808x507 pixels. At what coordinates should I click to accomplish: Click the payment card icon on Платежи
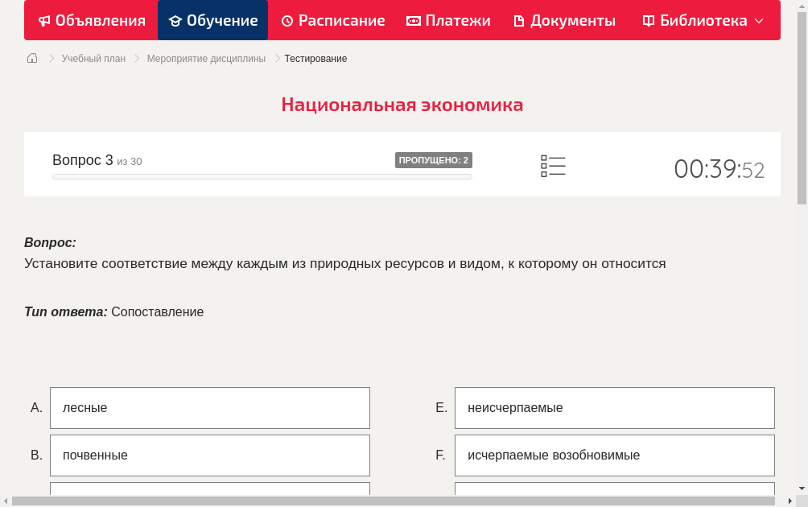pyautogui.click(x=413, y=20)
